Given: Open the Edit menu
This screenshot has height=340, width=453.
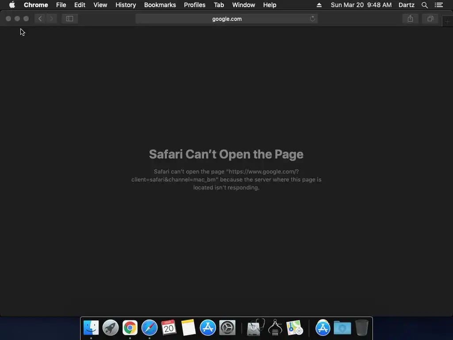Looking at the screenshot, I should 80,5.
